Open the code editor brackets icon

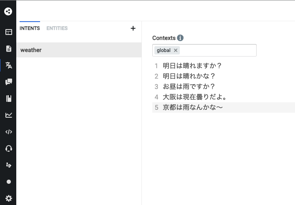8,132
